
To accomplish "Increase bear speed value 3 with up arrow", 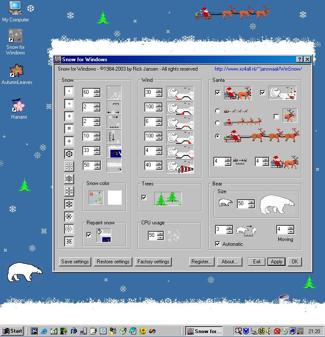I will (230, 227).
